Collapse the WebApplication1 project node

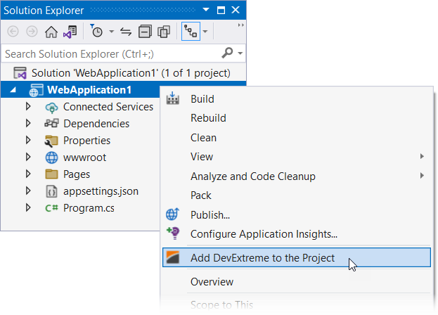13,89
